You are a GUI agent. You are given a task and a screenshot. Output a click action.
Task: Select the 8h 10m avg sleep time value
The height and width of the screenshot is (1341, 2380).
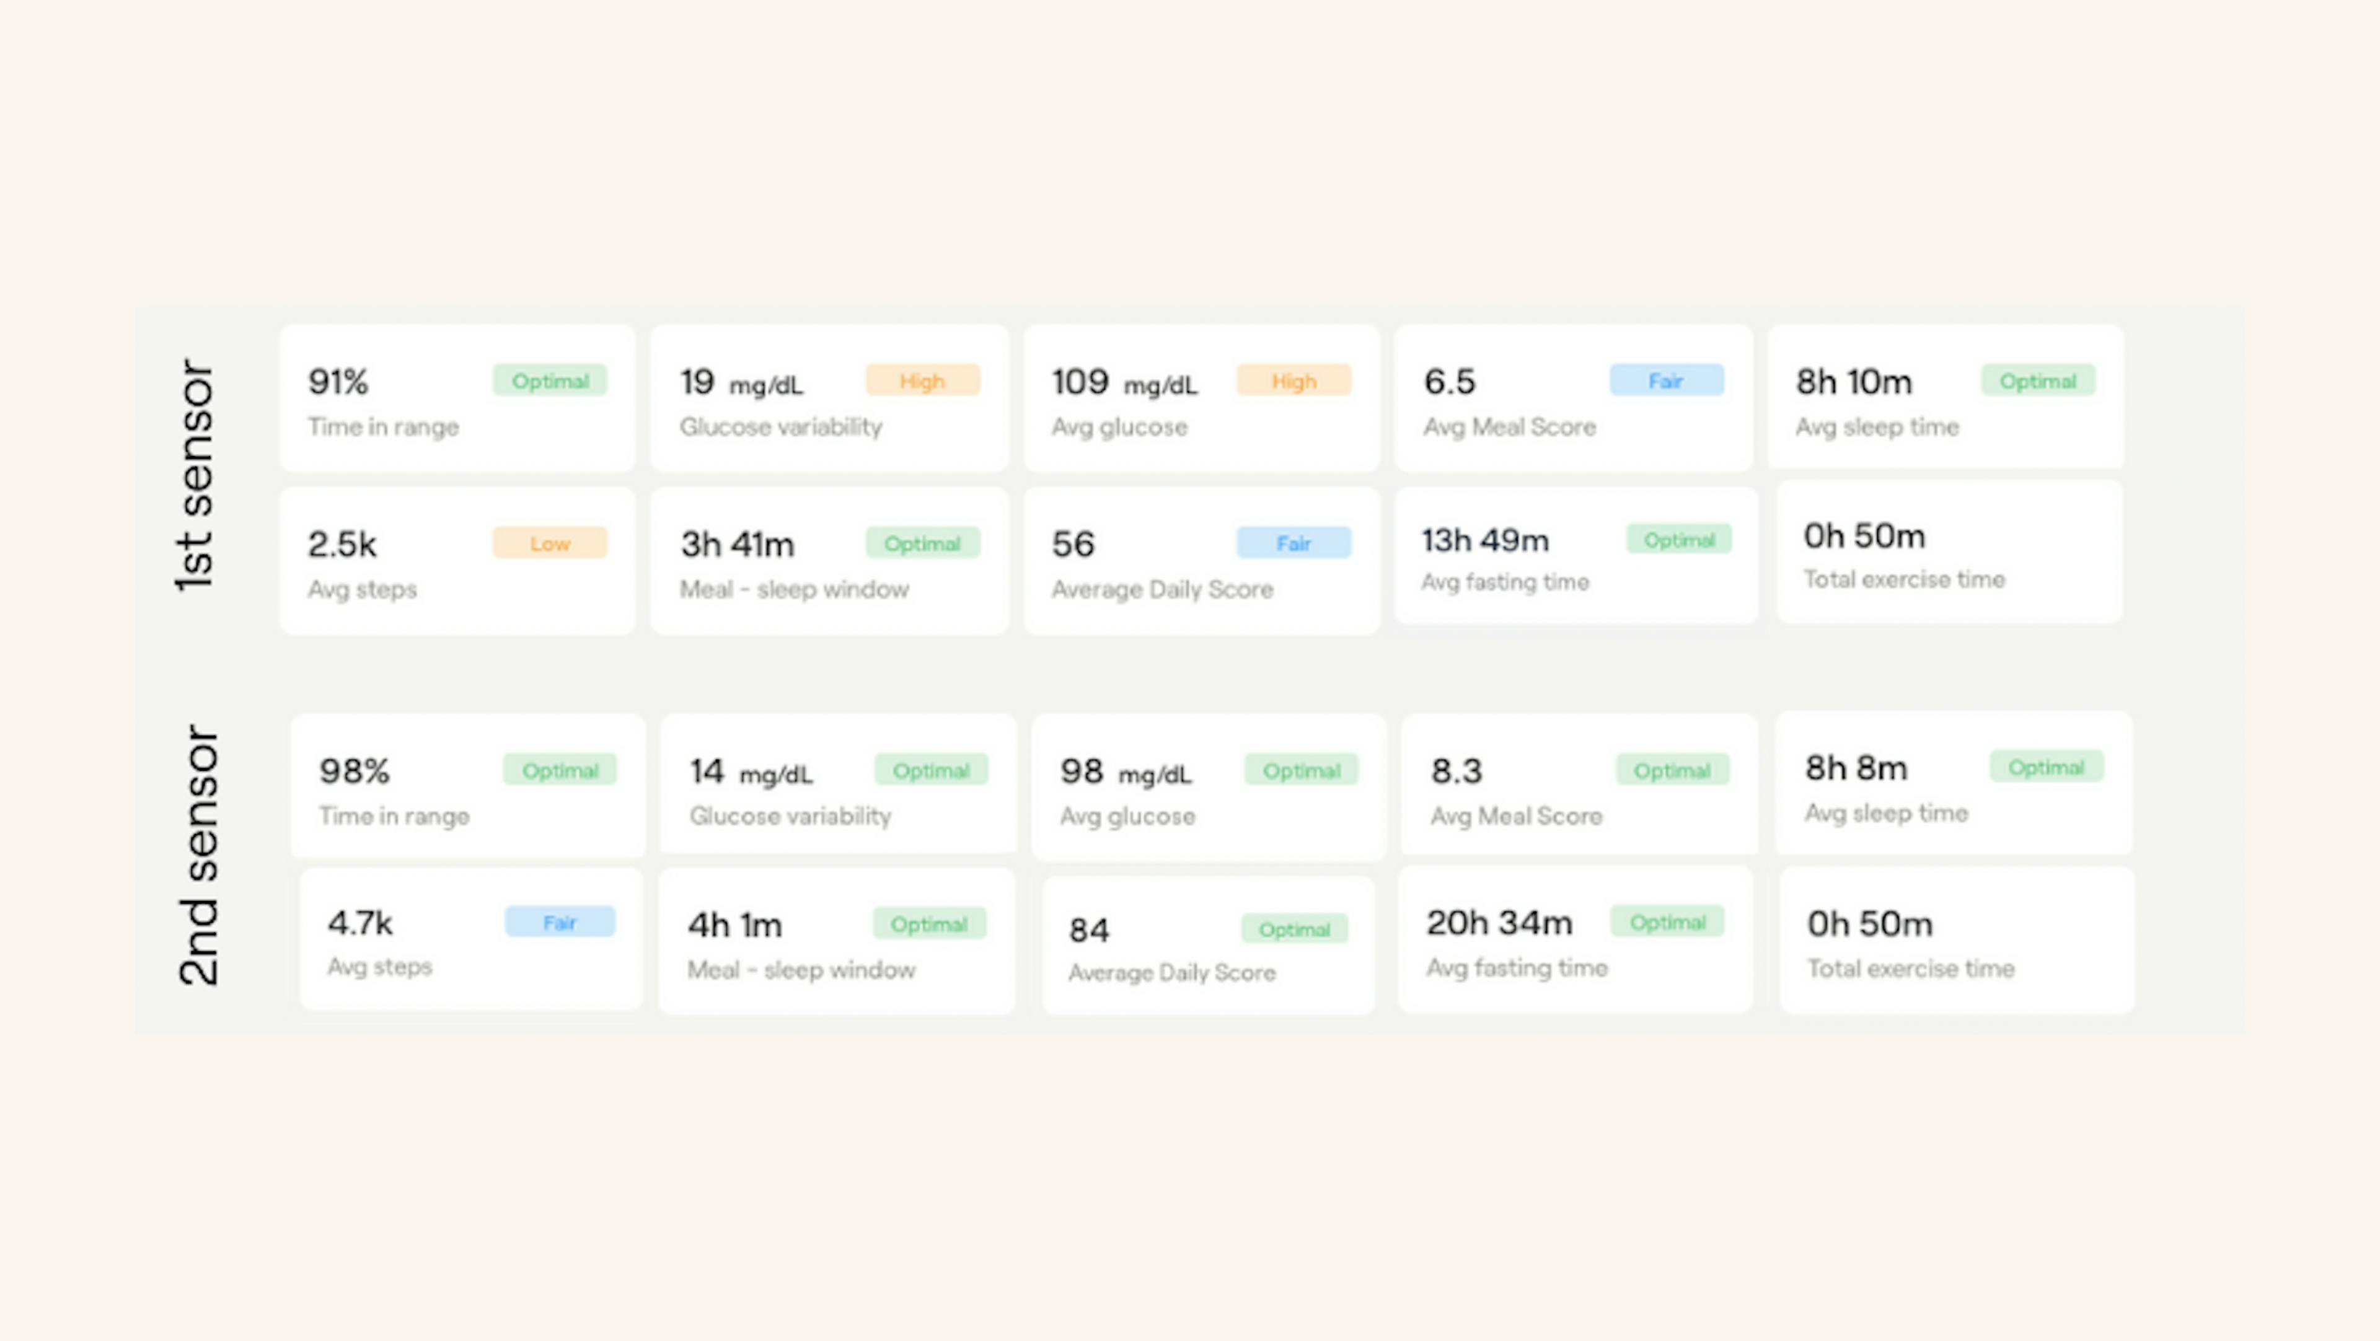[1853, 382]
